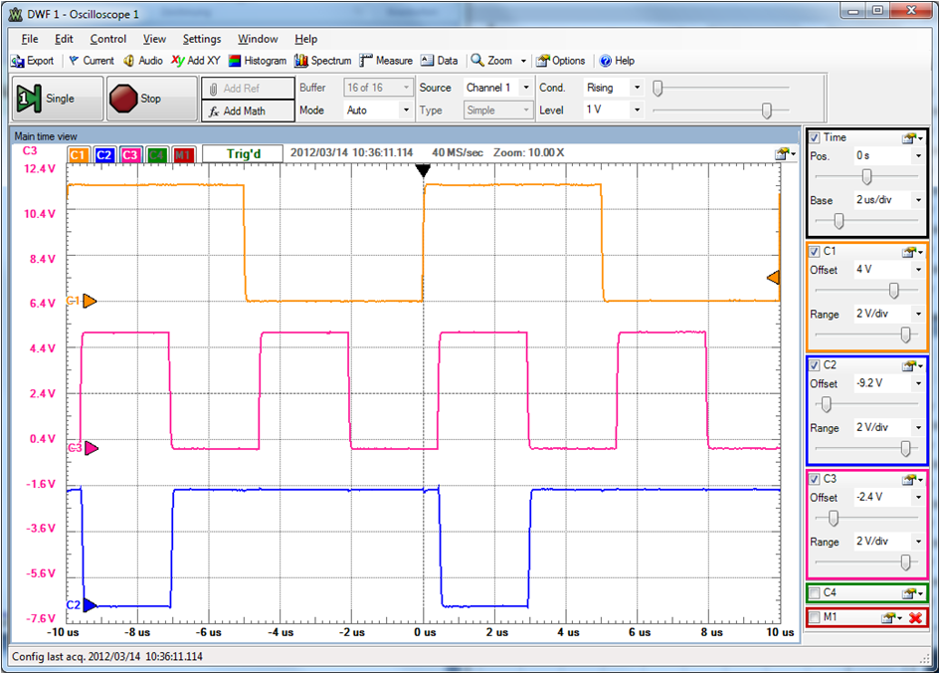Toggle the M1 math channel checkbox
Screen dimensions: 940x674
[x=815, y=618]
